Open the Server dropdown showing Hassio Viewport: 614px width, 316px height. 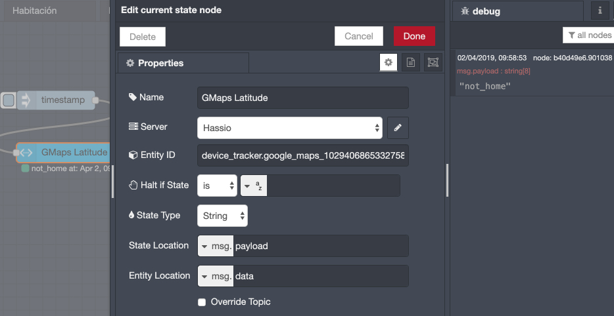click(290, 128)
